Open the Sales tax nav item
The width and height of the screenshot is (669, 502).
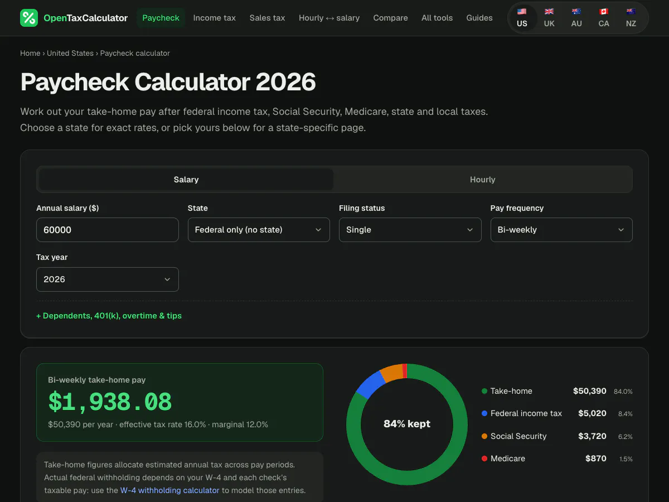pyautogui.click(x=267, y=18)
